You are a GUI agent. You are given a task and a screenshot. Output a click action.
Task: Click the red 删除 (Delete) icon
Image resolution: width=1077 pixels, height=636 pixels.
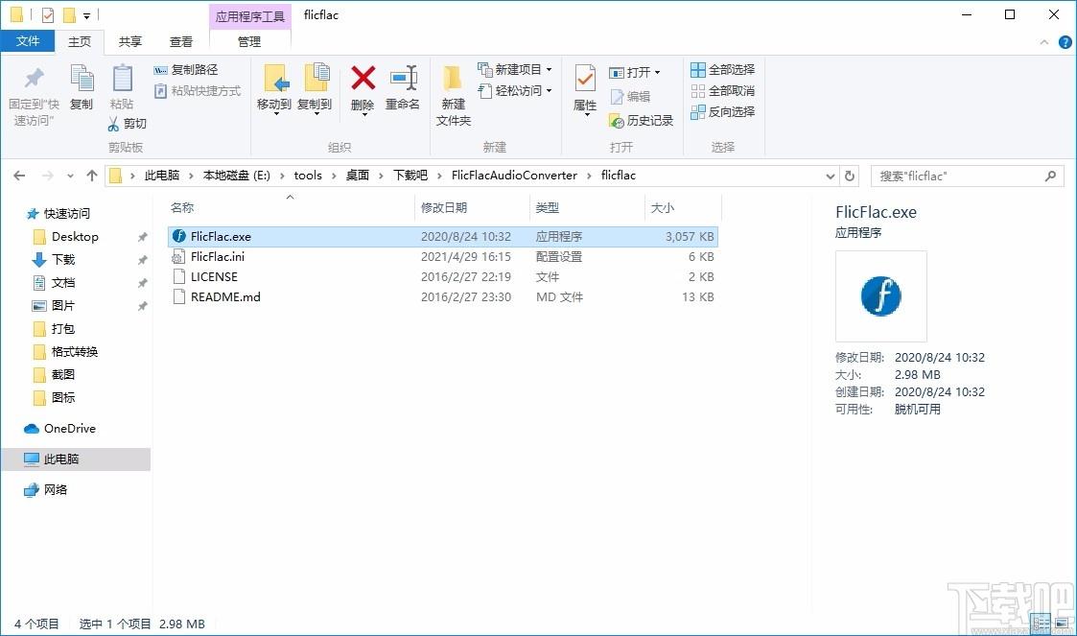pyautogui.click(x=363, y=78)
